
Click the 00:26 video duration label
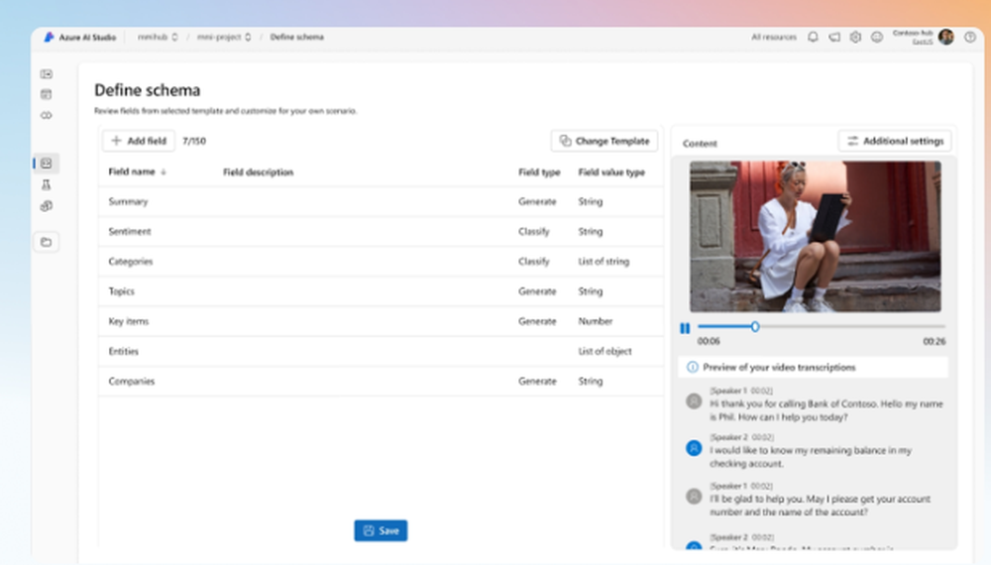[x=935, y=341]
